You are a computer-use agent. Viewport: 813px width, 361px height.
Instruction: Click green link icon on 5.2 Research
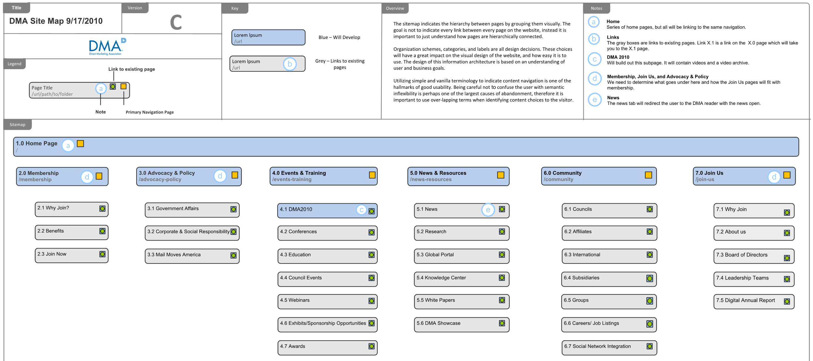tap(502, 231)
